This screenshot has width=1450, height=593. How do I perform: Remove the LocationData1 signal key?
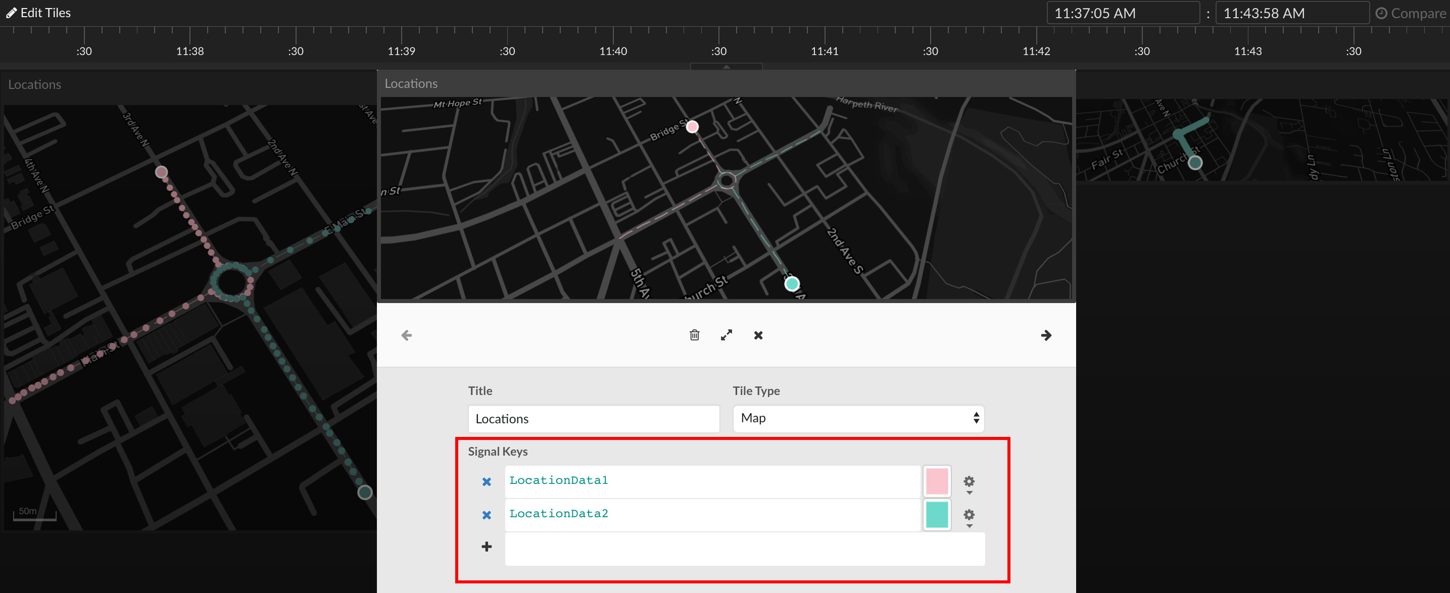point(487,481)
